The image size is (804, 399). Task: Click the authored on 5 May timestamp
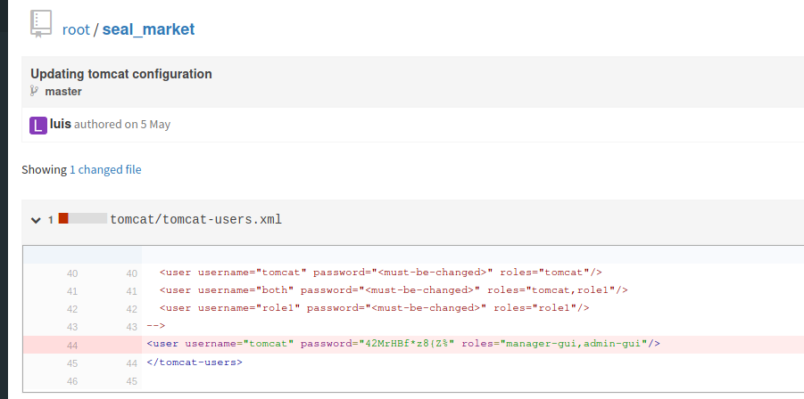[122, 125]
